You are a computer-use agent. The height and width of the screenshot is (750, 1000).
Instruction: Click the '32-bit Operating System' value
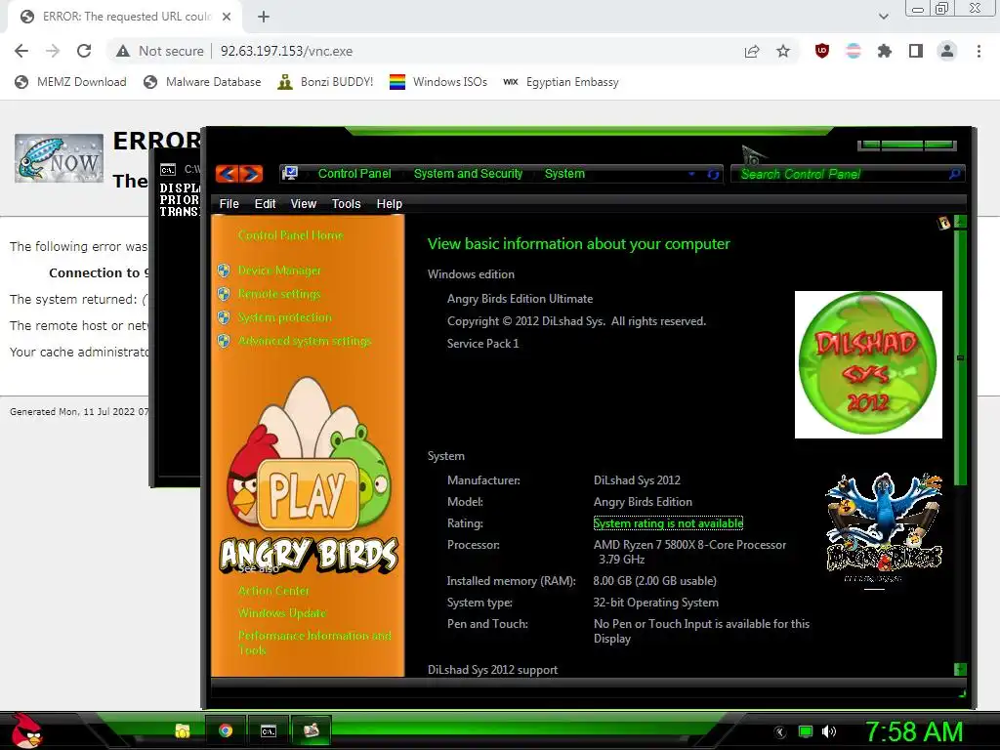click(656, 603)
